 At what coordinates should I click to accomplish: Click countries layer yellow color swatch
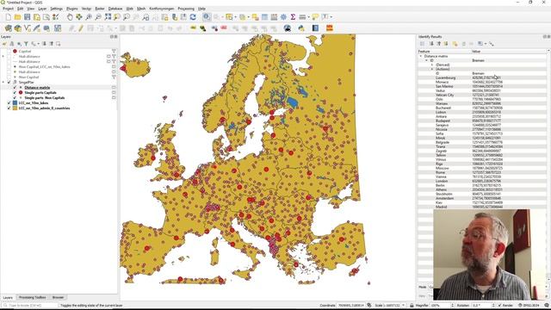coord(15,108)
